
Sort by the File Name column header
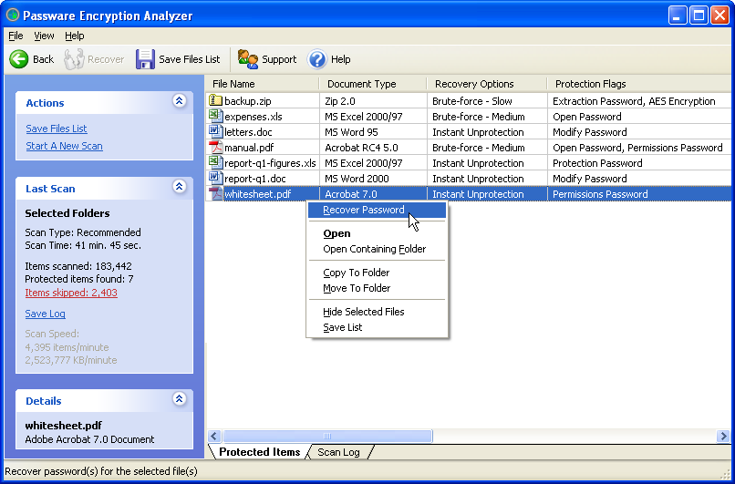263,84
